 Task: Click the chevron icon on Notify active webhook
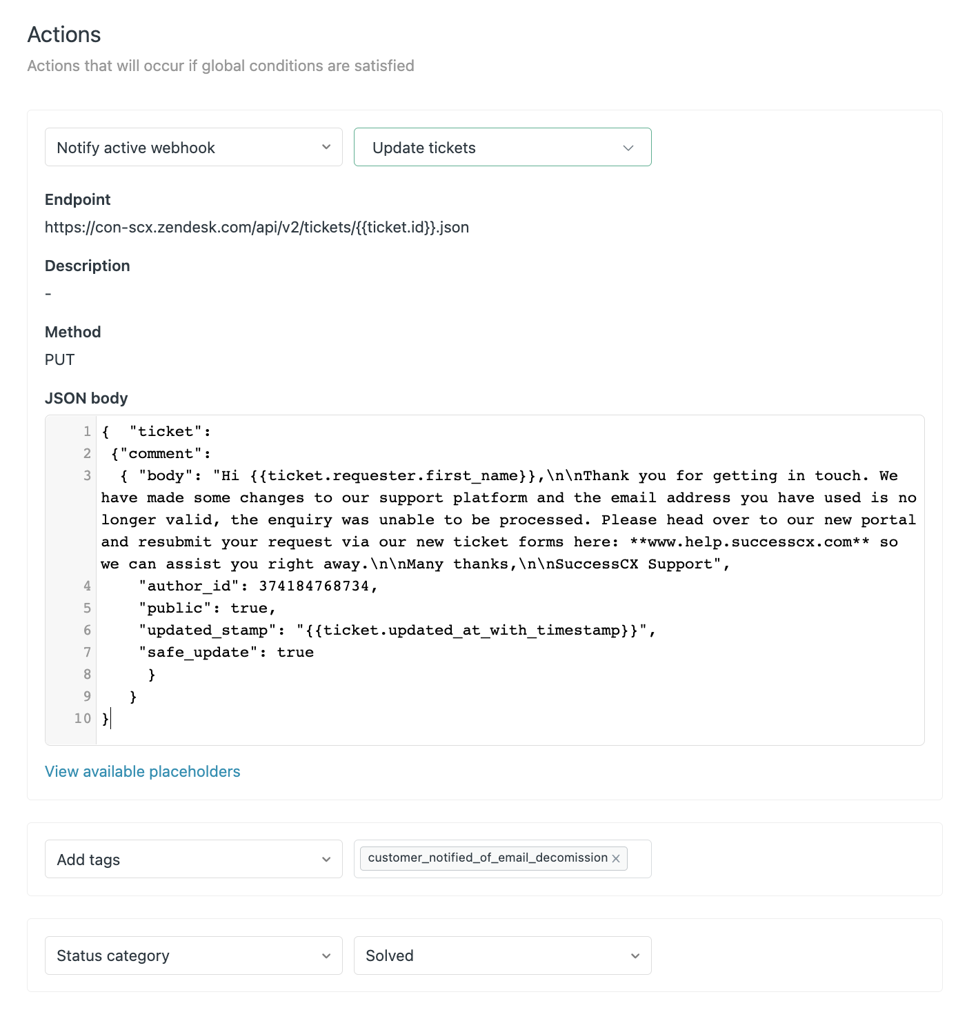coord(327,147)
